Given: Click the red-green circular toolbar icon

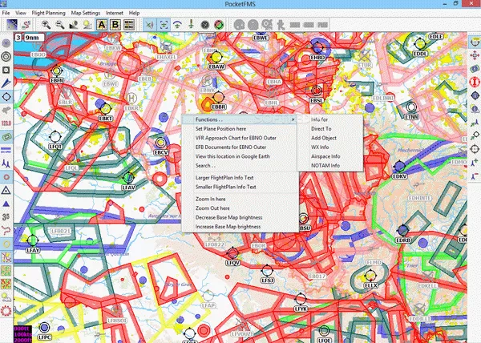Looking at the screenshot, I should (219, 25).
